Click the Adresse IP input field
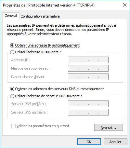 [88, 60]
